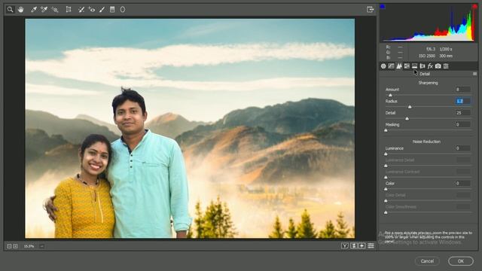Click the OK button
The height and width of the screenshot is (271, 482).
(460, 261)
